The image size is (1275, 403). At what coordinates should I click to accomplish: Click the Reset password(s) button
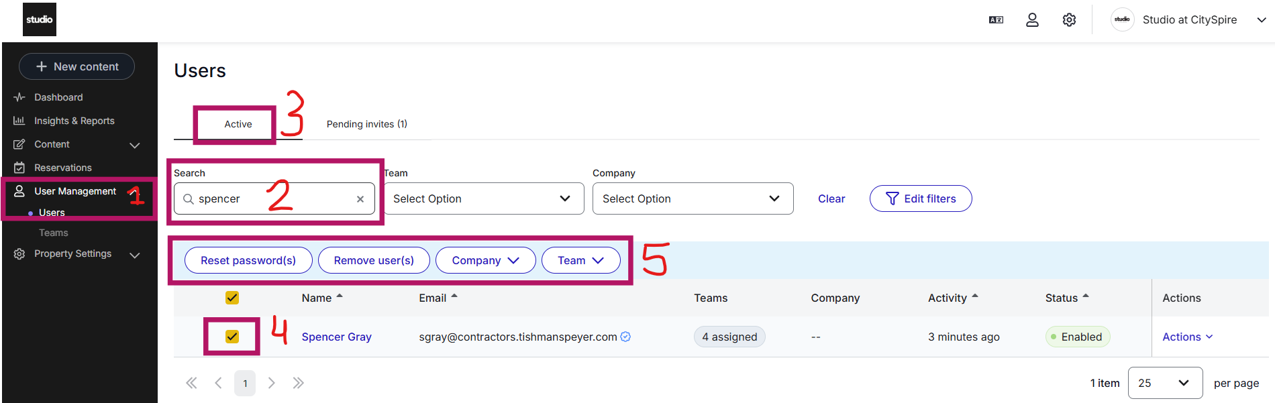[248, 260]
